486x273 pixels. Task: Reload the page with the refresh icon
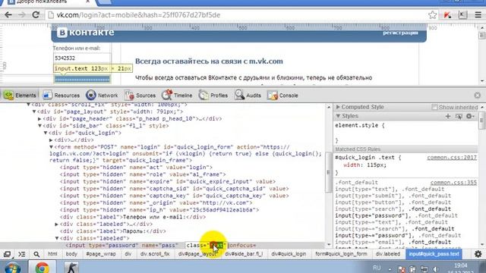[36, 15]
